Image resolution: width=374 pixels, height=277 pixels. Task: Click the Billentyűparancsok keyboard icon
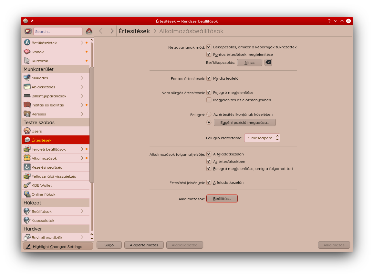point(27,96)
